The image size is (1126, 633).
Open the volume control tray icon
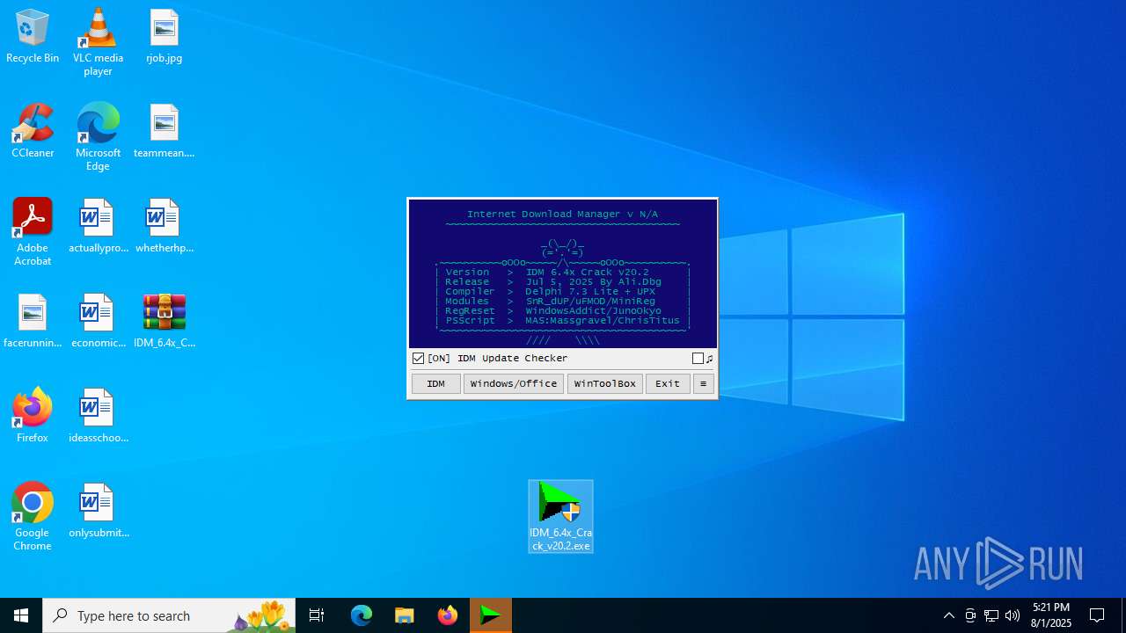[x=1013, y=615]
